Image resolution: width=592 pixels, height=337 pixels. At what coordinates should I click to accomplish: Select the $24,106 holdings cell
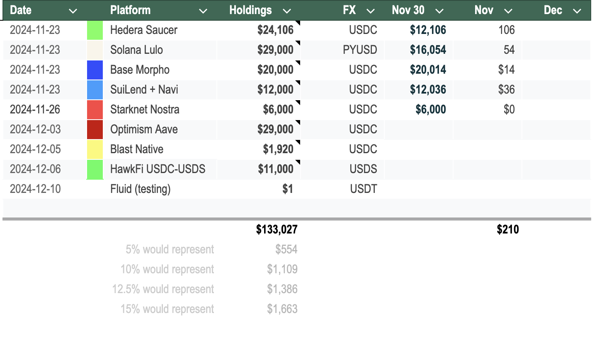click(258, 30)
